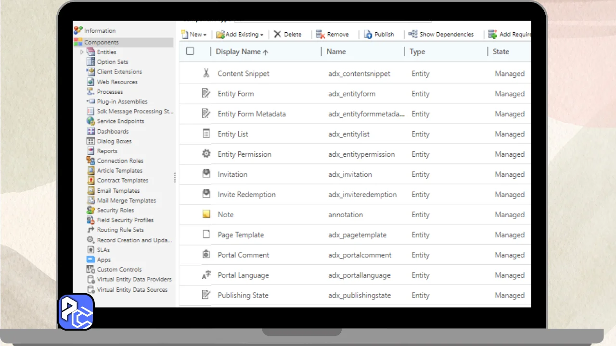Image resolution: width=616 pixels, height=346 pixels.
Task: Open the Add Existing dropdown
Action: [x=240, y=34]
